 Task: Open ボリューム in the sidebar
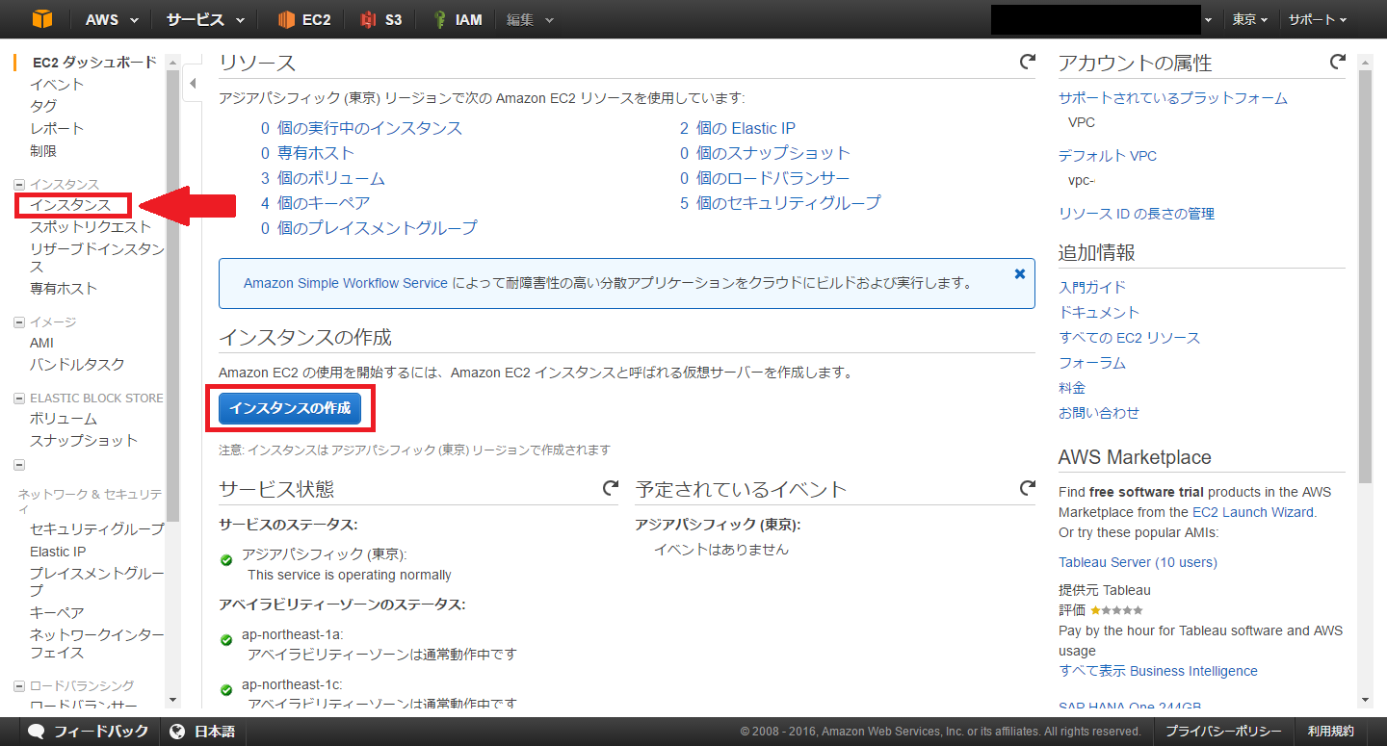tap(64, 419)
